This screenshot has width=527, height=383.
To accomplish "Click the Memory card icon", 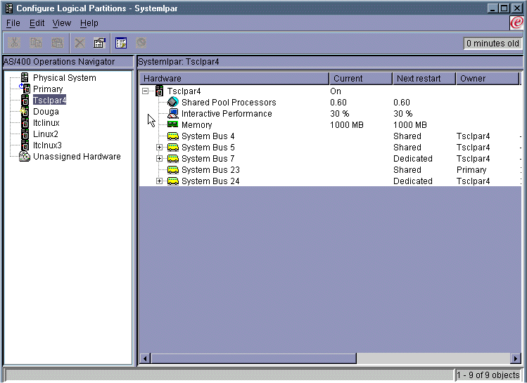I will coord(173,124).
